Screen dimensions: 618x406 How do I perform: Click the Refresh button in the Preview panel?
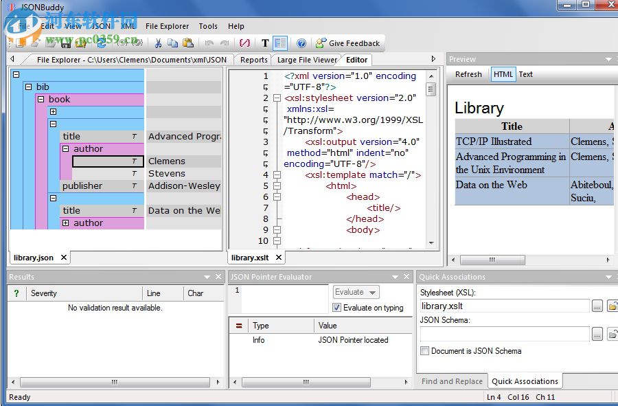[468, 74]
